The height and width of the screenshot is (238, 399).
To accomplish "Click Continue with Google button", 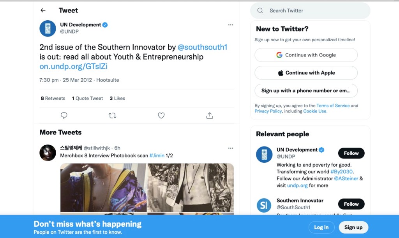I will click(306, 55).
